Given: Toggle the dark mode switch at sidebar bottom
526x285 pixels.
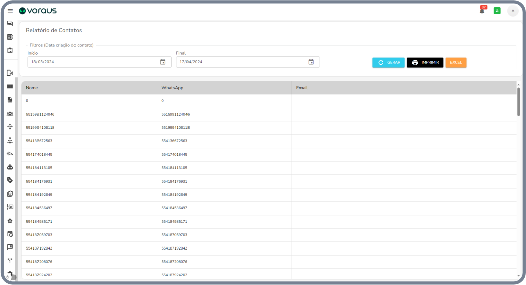Looking at the screenshot, I should (11, 277).
